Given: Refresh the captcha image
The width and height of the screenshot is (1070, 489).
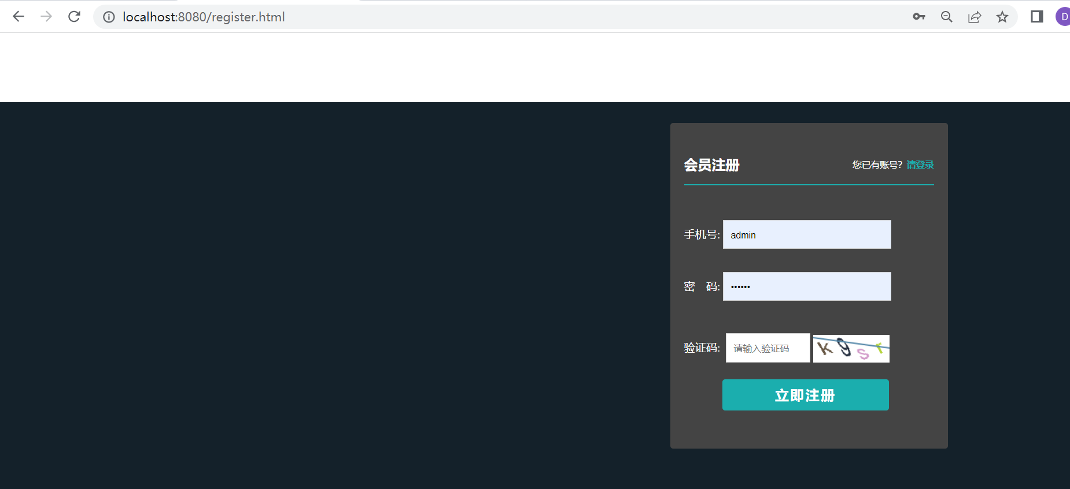Looking at the screenshot, I should 851,349.
